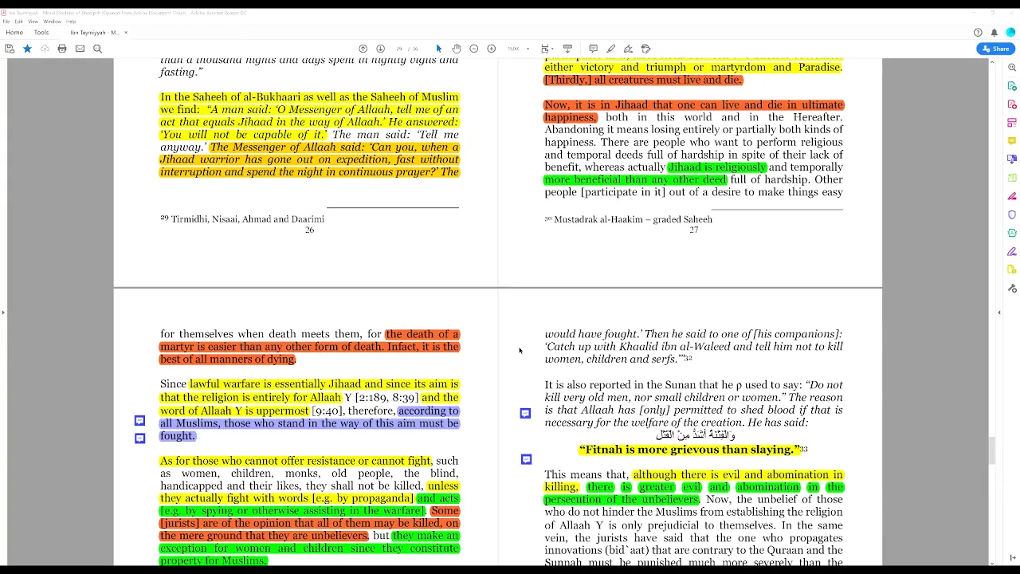1020x574 pixels.
Task: Open the Export PDF tool
Action: [1012, 86]
